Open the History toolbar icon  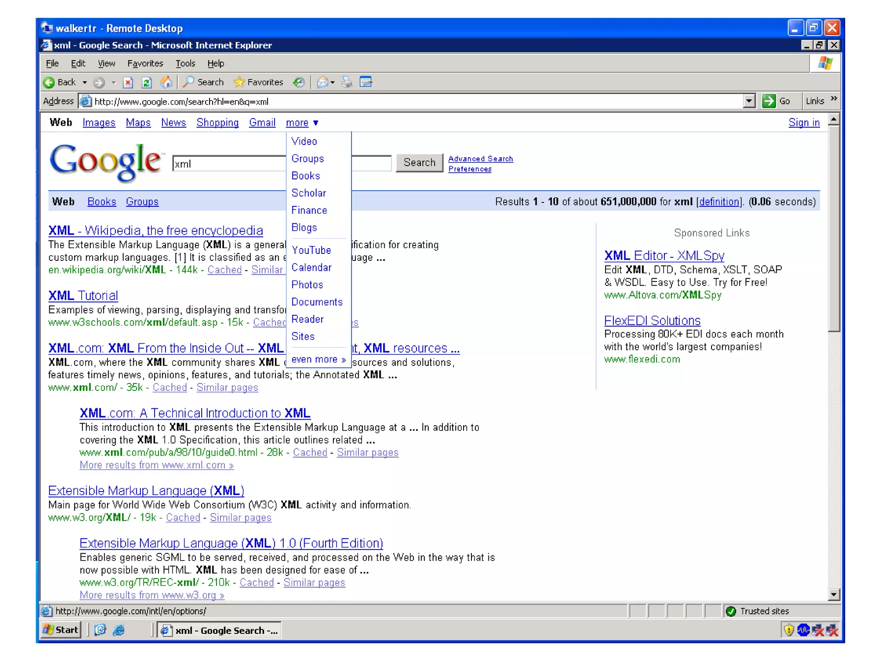[299, 82]
